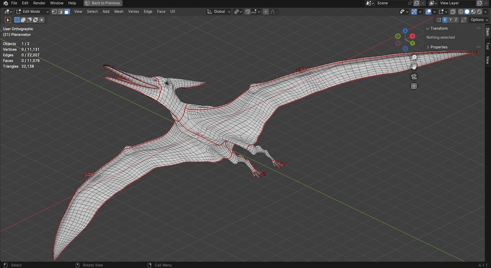The width and height of the screenshot is (491, 268).
Task: Toggle viewport overlays
Action: click(428, 12)
